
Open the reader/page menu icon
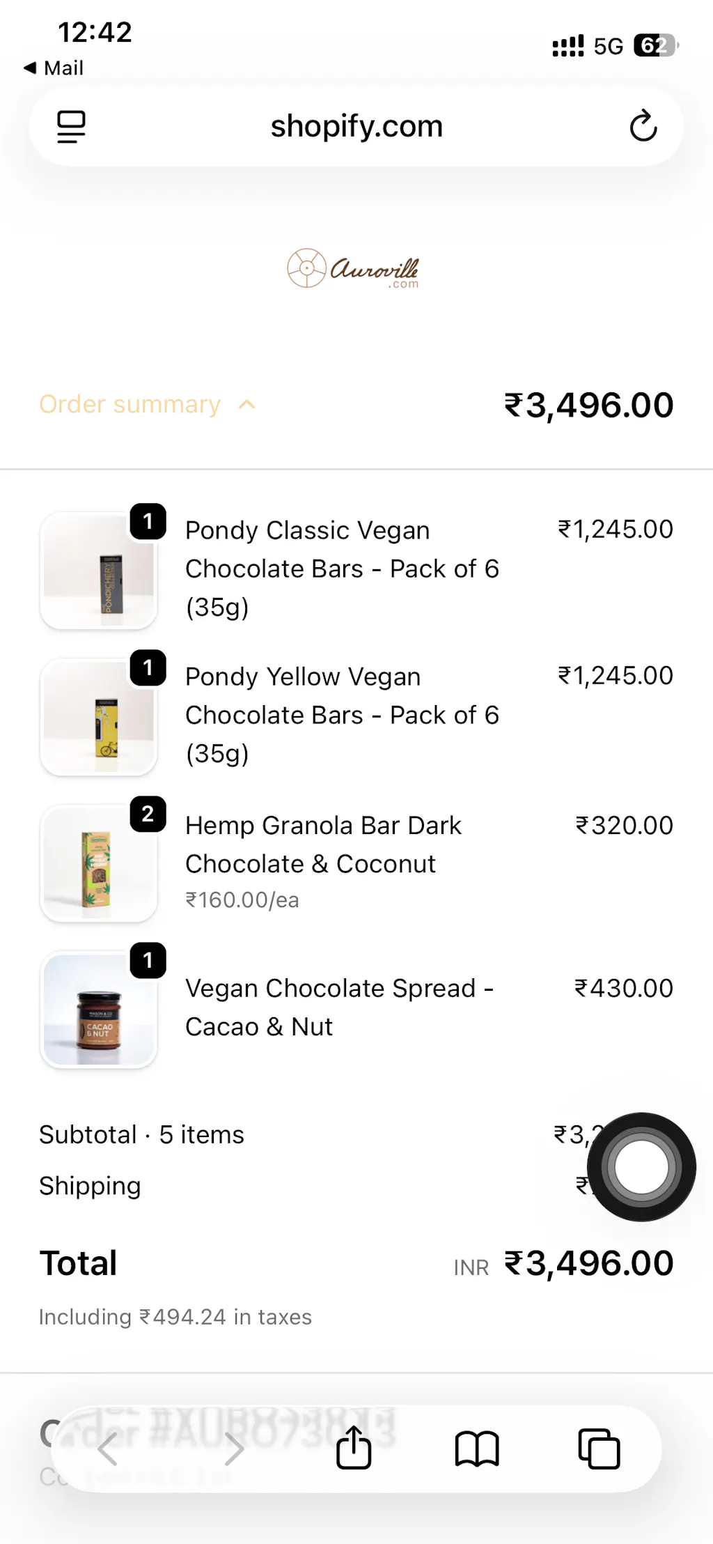[71, 126]
